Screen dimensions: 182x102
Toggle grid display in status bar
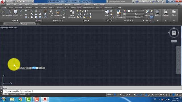tap(115, 95)
